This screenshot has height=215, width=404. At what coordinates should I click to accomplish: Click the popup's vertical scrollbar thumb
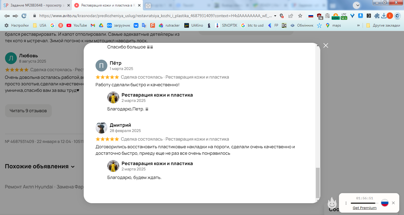[318, 183]
